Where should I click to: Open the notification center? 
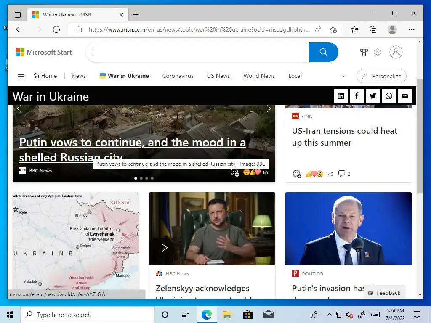(417, 315)
